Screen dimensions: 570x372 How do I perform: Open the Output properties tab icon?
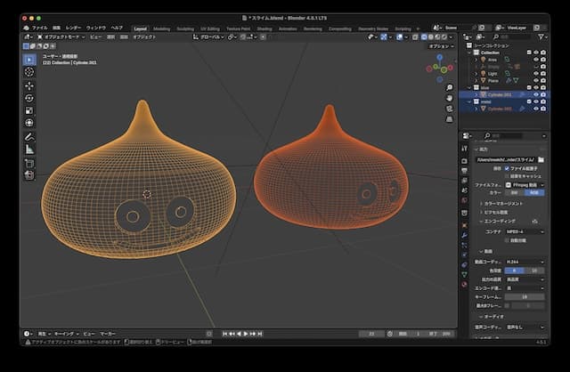tap(464, 170)
